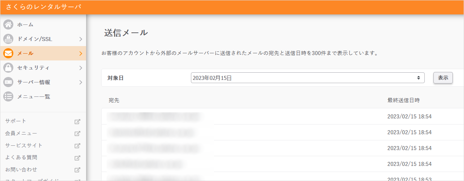This screenshot has width=464, height=181.
Task: Open external link icon beside サポート
Action: point(77,121)
